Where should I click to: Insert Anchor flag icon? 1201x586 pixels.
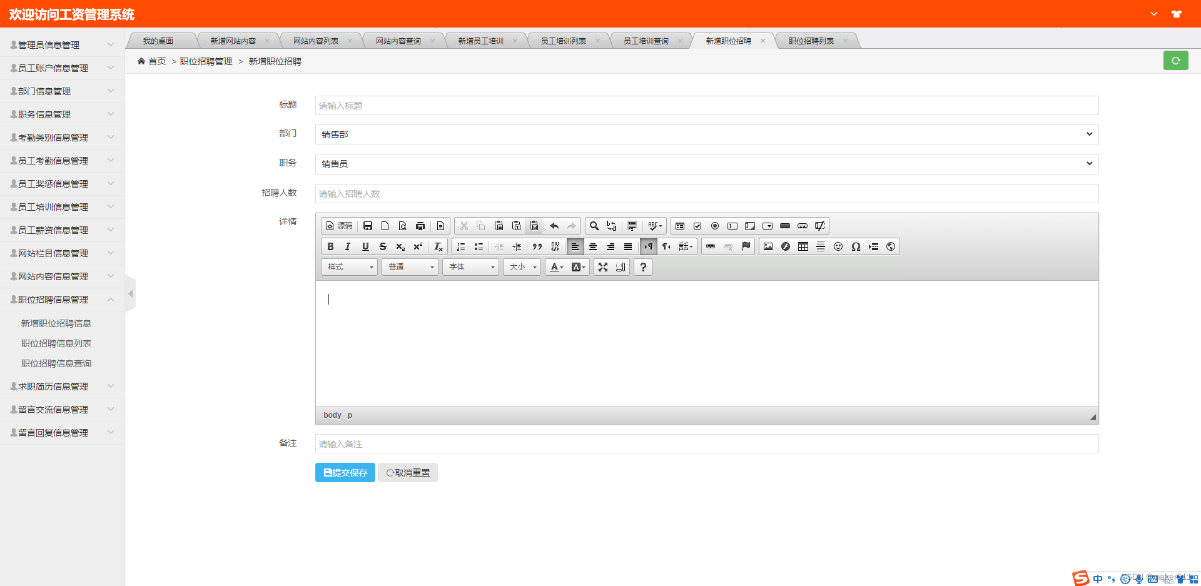tap(746, 246)
